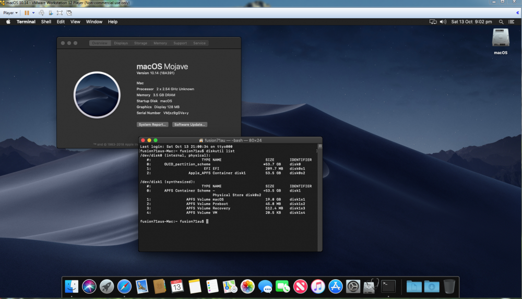The width and height of the screenshot is (522, 299).
Task: Open the Shell menu
Action: coord(46,21)
